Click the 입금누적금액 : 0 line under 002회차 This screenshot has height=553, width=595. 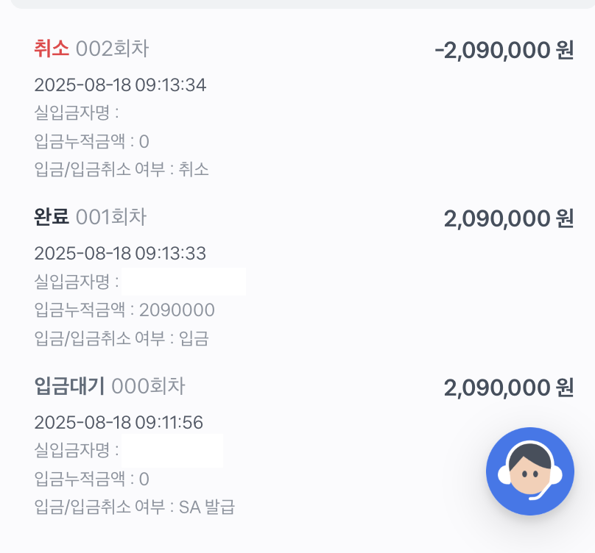91,141
